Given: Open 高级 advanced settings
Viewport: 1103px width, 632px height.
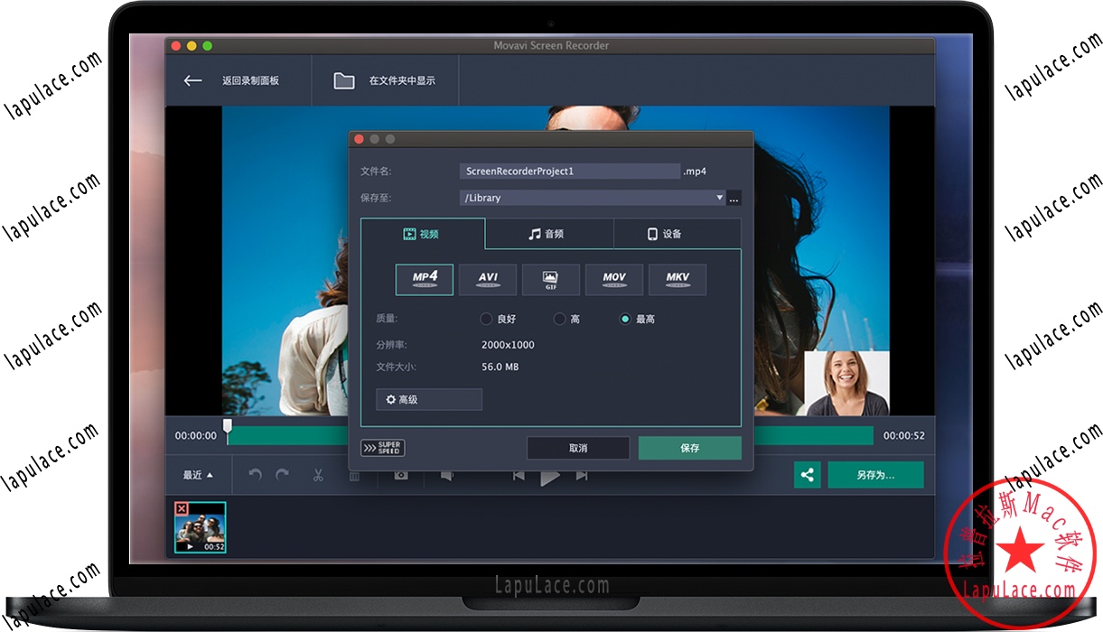Looking at the screenshot, I should click(428, 399).
